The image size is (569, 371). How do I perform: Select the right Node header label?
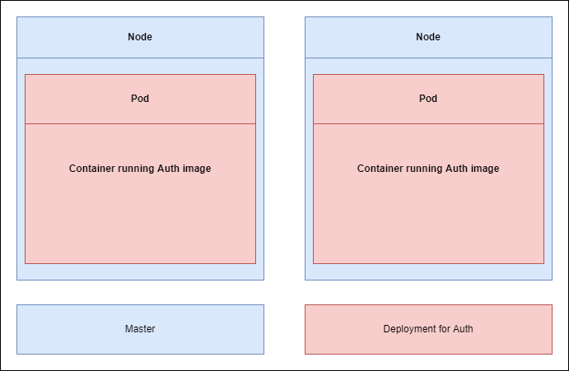[x=428, y=37]
